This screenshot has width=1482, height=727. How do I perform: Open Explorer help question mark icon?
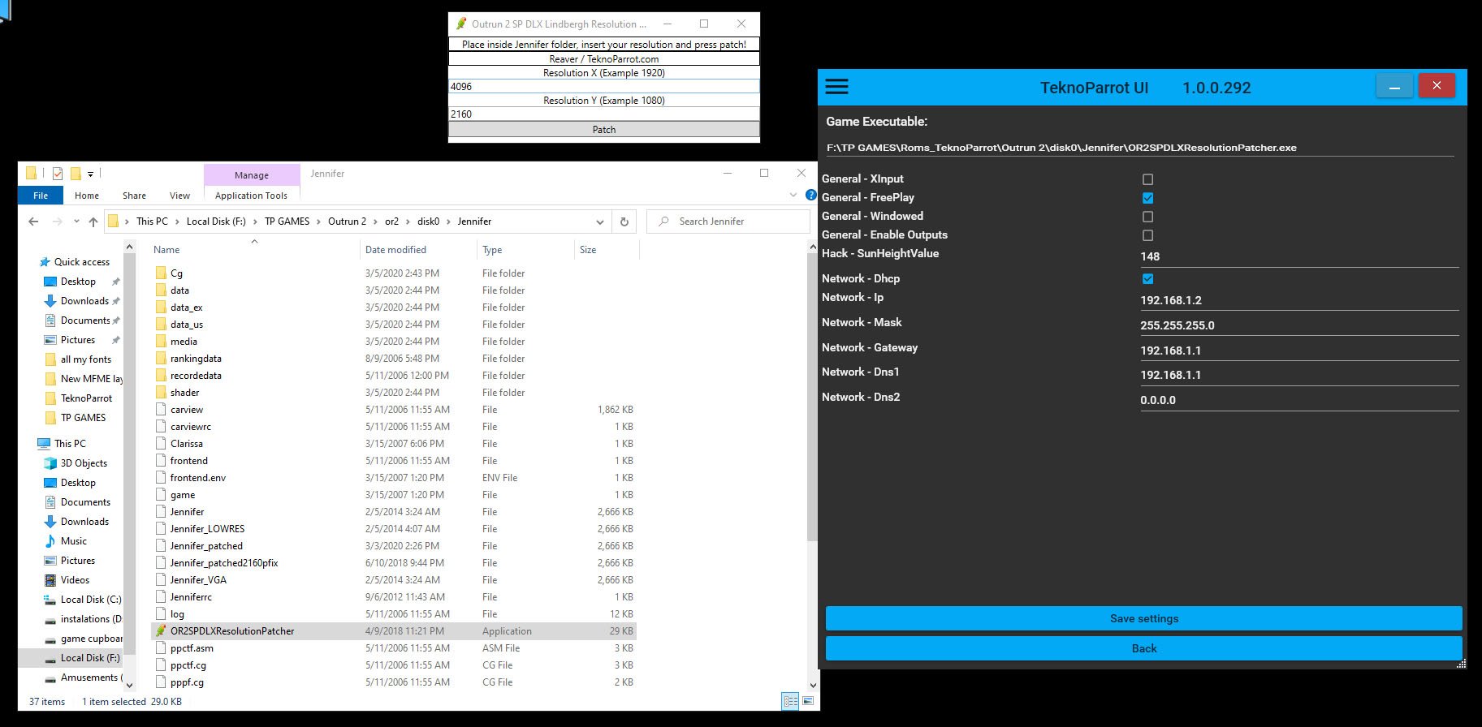(810, 195)
